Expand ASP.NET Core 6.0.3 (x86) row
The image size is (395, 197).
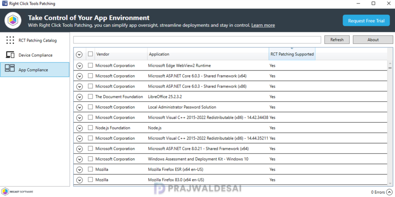79,87
